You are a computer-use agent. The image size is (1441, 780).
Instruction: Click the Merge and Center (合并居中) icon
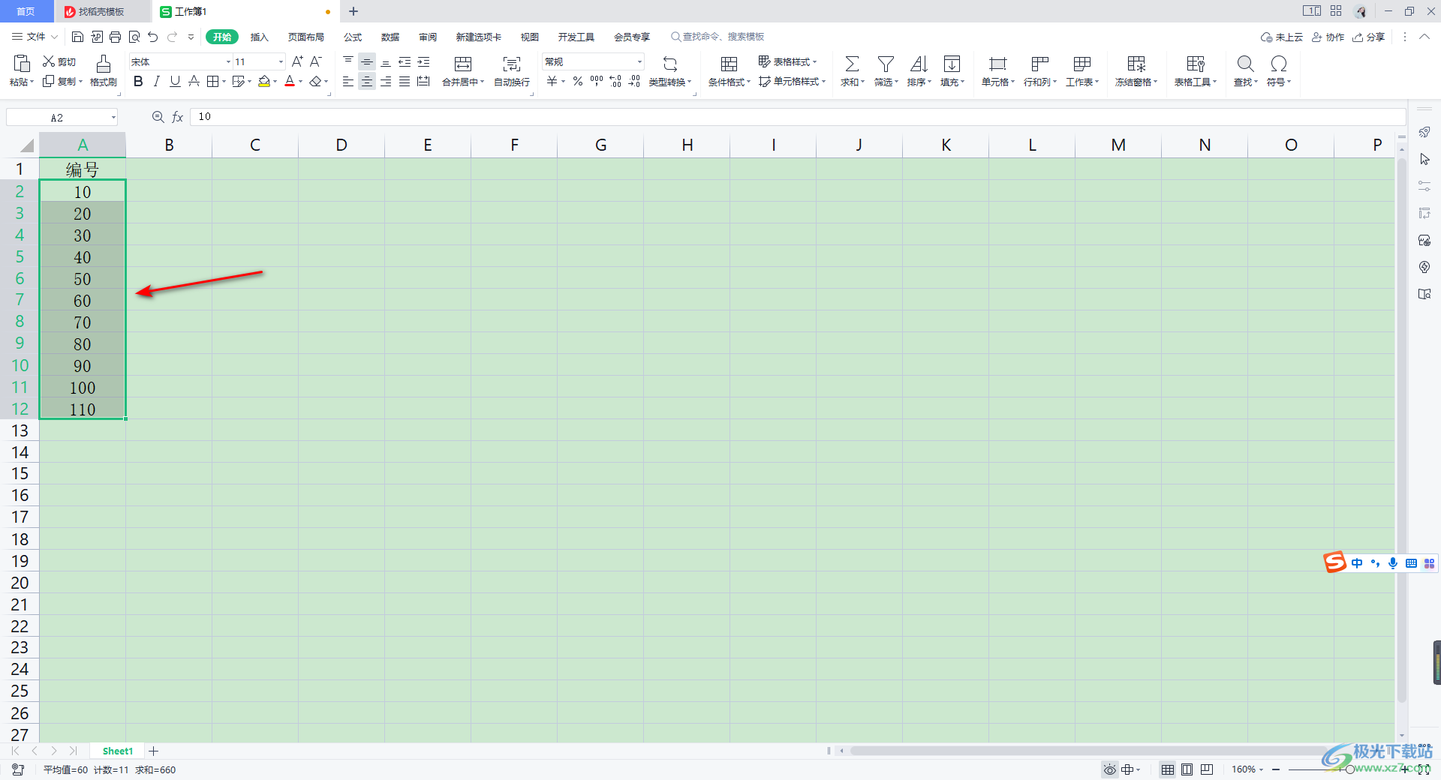(463, 64)
